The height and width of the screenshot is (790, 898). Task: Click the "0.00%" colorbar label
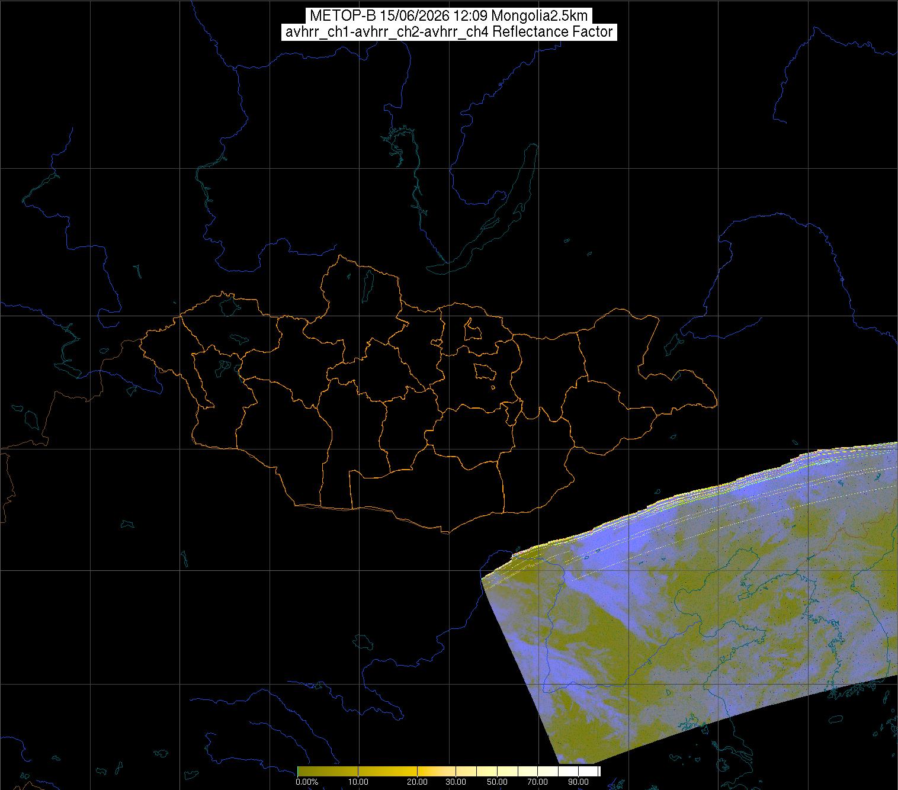[x=307, y=782]
